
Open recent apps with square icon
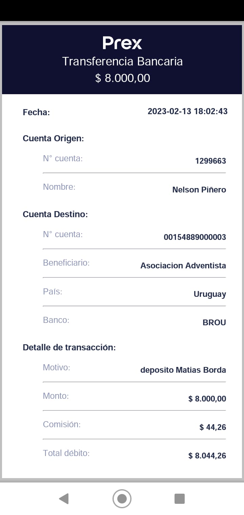179,499
